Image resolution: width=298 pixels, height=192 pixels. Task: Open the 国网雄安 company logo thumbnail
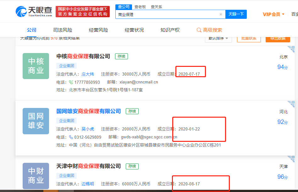point(36,121)
